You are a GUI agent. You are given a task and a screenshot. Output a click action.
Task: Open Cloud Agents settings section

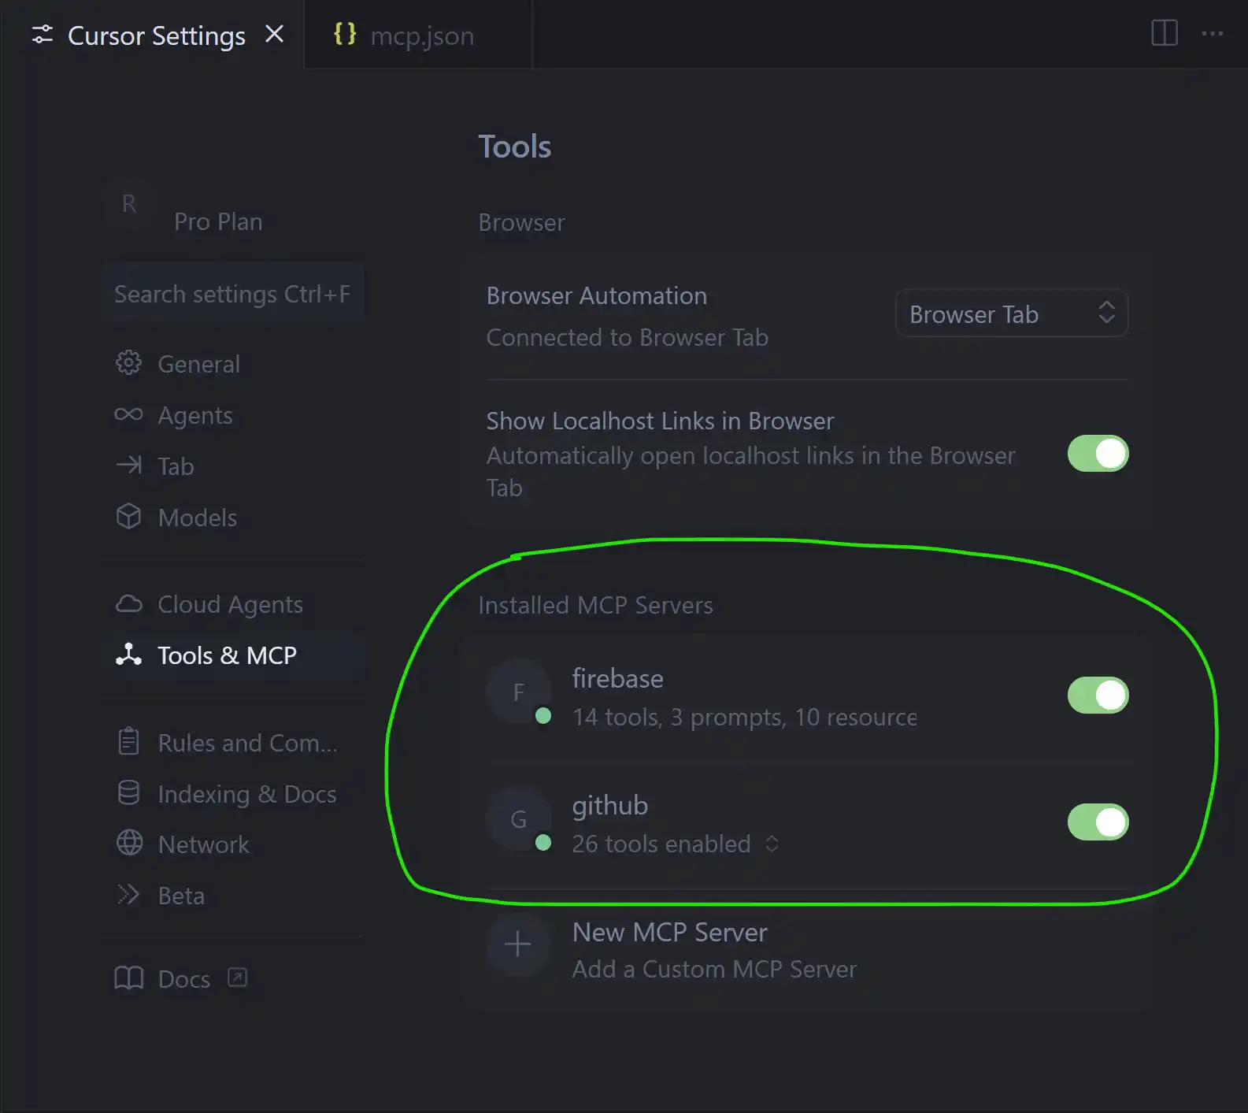click(x=234, y=604)
